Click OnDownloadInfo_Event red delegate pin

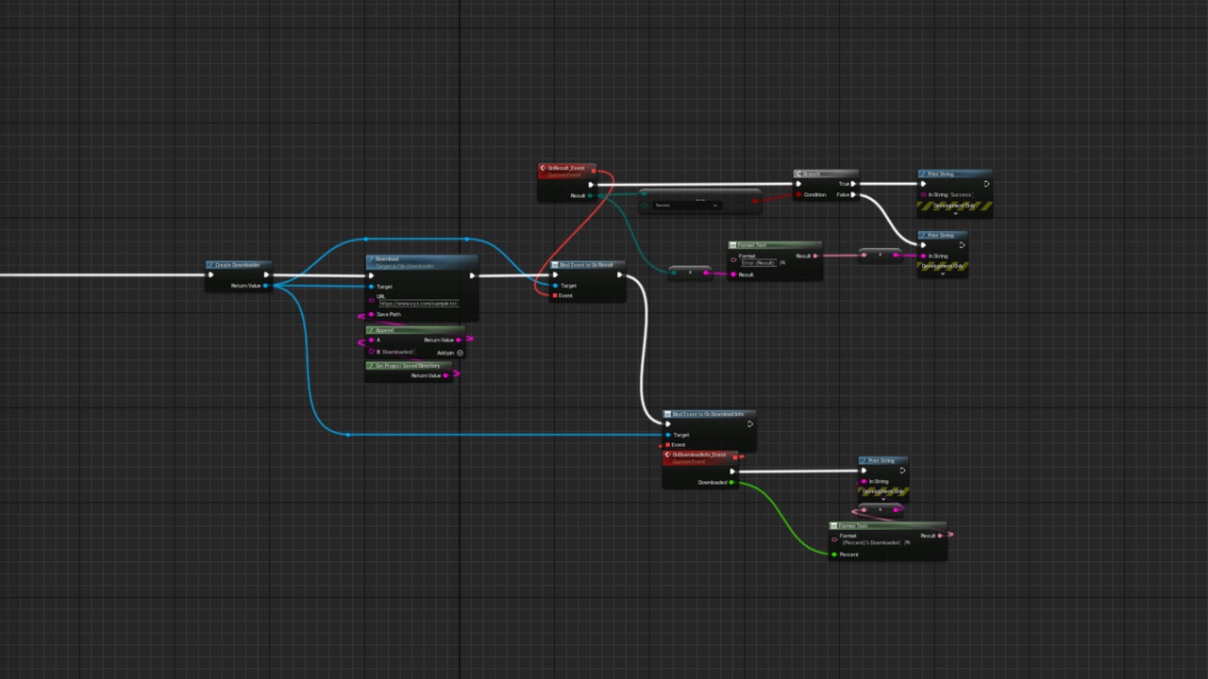click(x=735, y=456)
